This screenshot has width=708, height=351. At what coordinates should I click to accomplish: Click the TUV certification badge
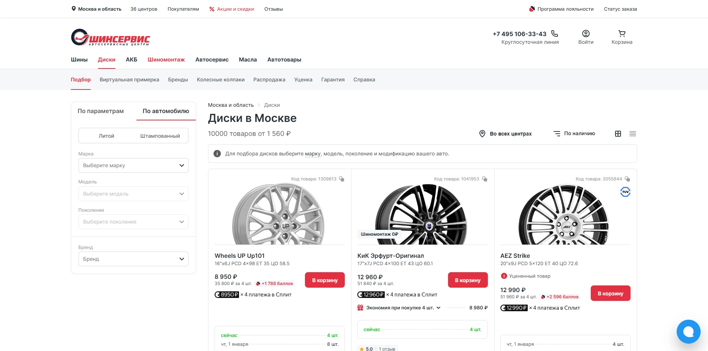click(625, 192)
